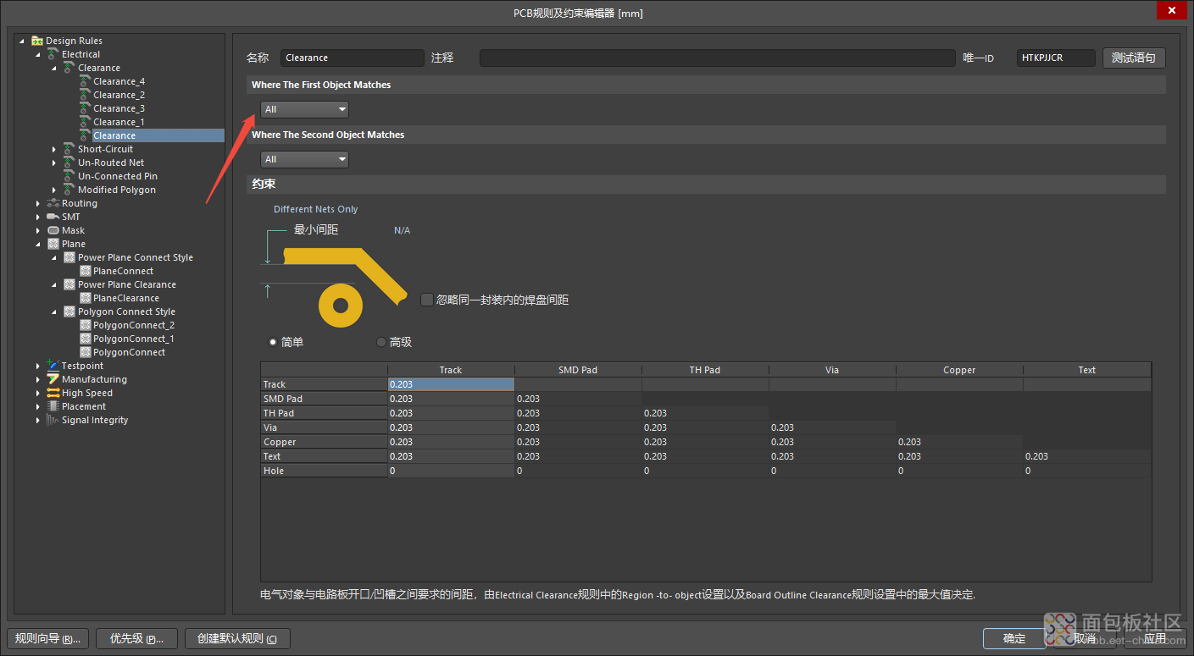Screen dimensions: 1194x656
Task: Collapse the Electrical tree node
Action: [x=38, y=54]
